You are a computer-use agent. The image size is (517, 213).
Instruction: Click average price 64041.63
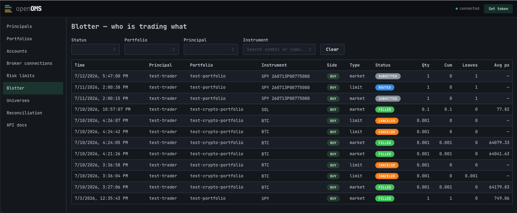point(499,154)
